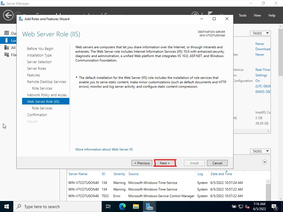Screen dimensions: 283x212
Task: Open the Action Center notification icon
Action: tap(274, 207)
